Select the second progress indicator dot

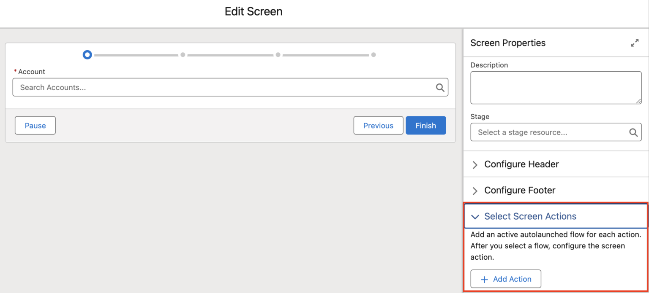(x=183, y=54)
